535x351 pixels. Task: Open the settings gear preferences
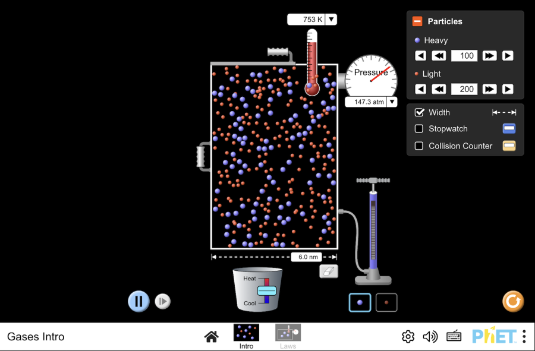pyautogui.click(x=408, y=337)
